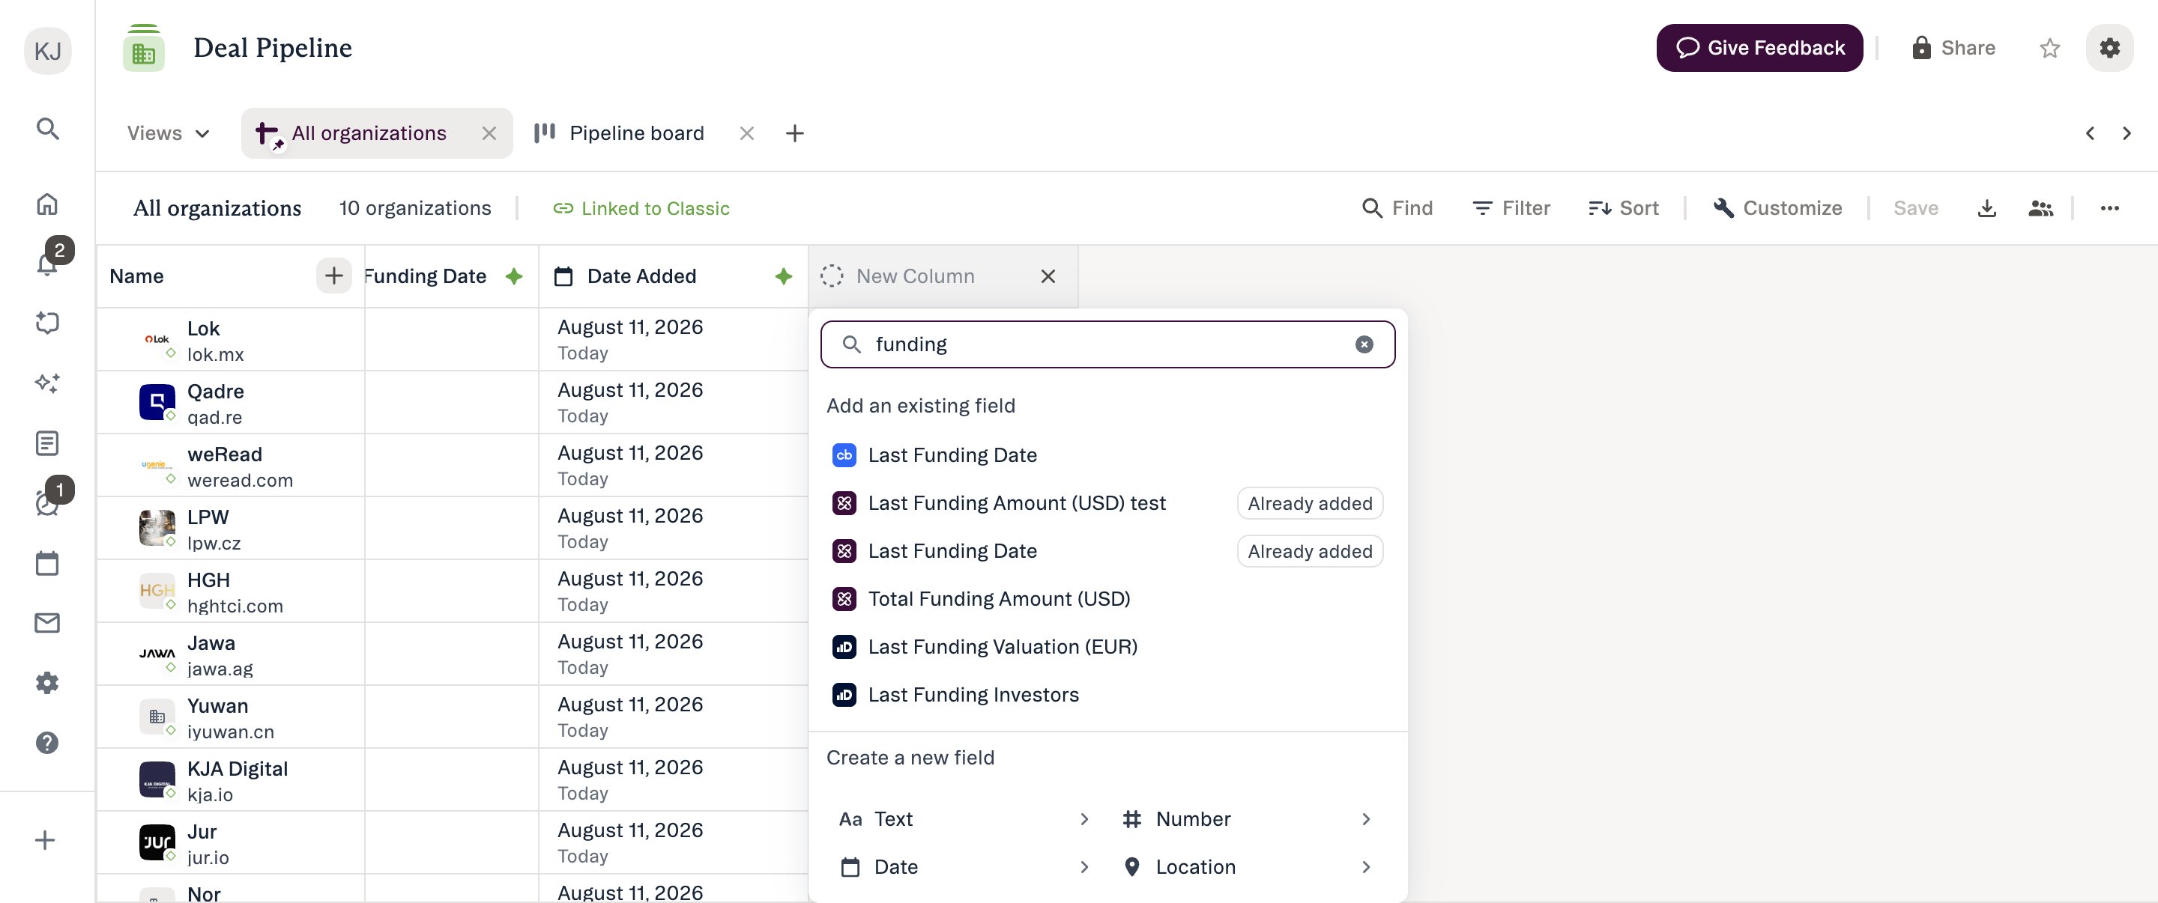
Task: Select Last Funding Valuation (EUR) field
Action: pos(1107,647)
